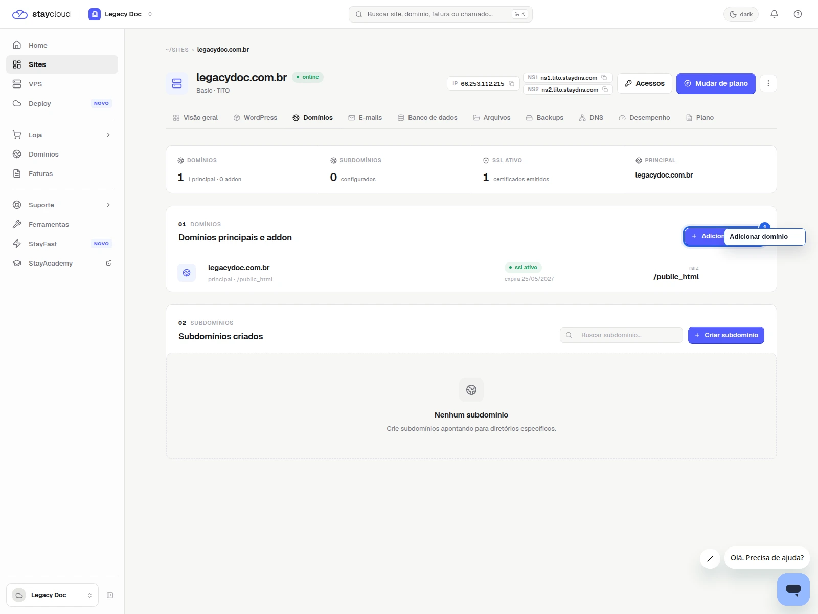
Task: Expand the Suporte submenu chevron
Action: coord(108,205)
